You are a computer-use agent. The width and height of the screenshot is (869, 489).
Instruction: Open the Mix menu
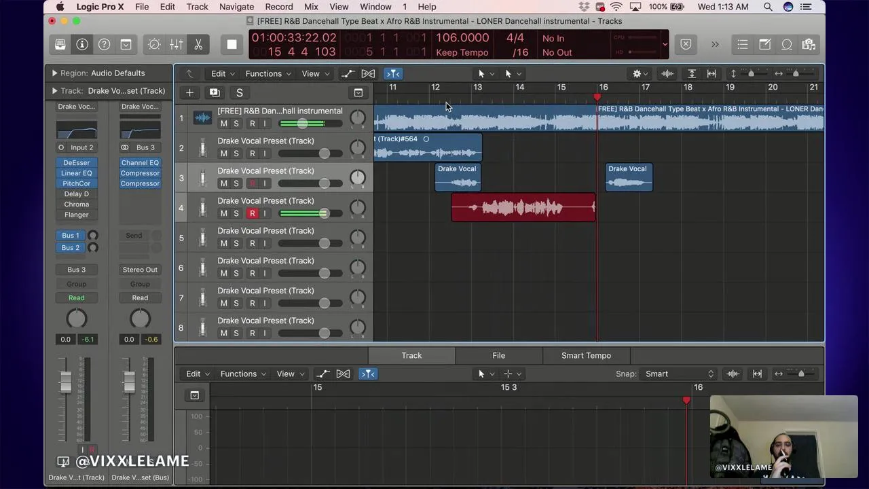point(311,7)
